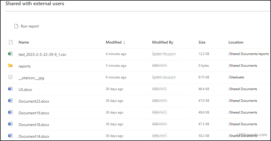Click blurred Modified By name in __siteIcon__.jpg row
The image size is (271, 141).
[x=164, y=77]
